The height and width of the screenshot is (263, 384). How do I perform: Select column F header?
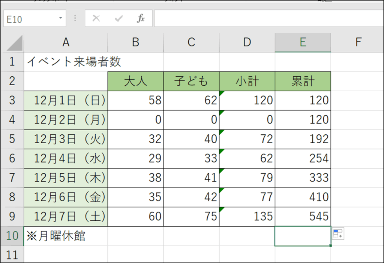pyautogui.click(x=357, y=43)
